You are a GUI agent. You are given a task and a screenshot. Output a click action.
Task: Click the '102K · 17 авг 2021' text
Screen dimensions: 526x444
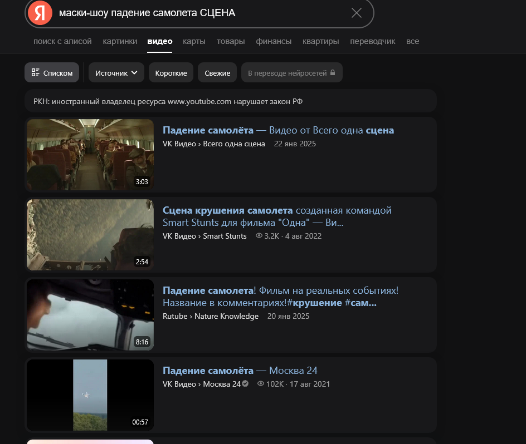298,384
